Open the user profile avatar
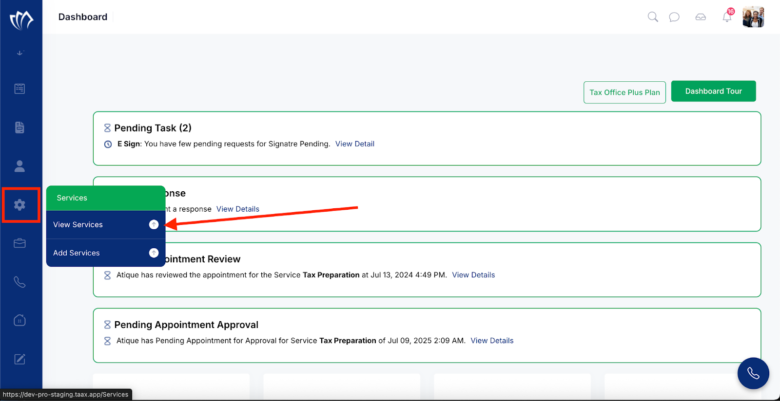This screenshot has width=780, height=401. click(x=753, y=17)
